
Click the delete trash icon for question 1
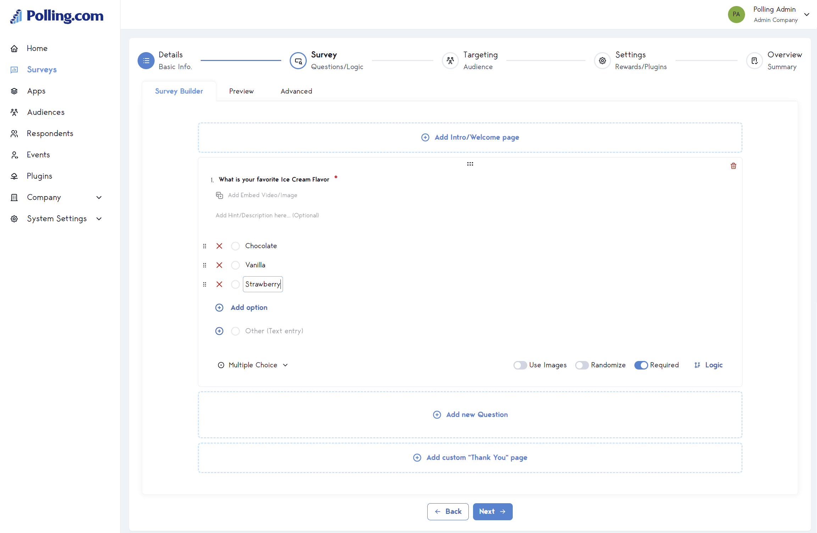pyautogui.click(x=733, y=166)
